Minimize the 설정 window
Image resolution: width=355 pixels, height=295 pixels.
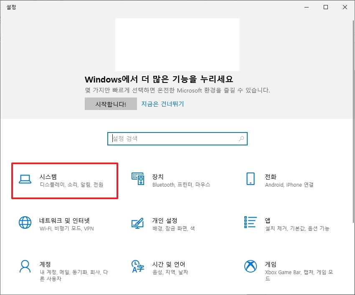(307, 7)
